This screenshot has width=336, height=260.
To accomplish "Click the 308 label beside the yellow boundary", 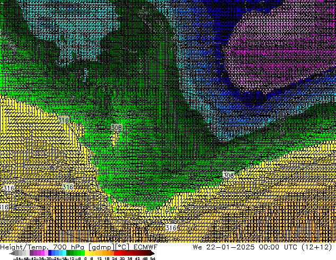I will point(228,175).
